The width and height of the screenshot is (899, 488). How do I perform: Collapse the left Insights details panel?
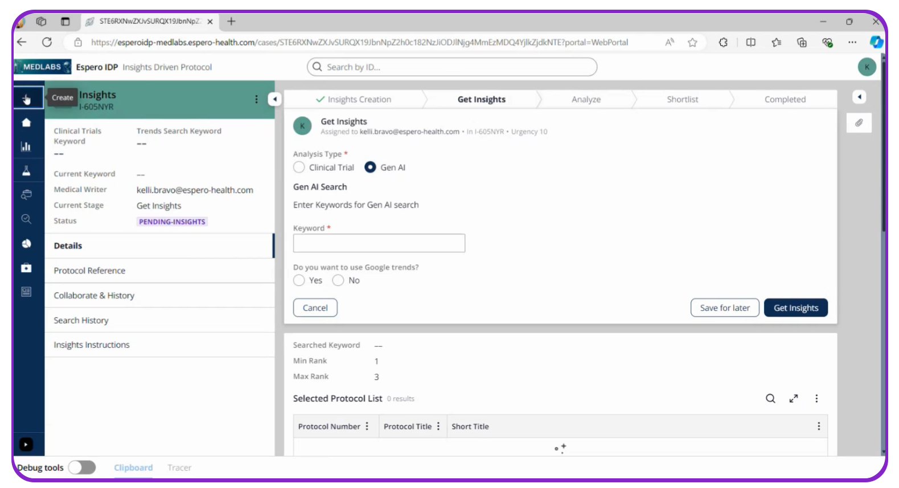(274, 99)
